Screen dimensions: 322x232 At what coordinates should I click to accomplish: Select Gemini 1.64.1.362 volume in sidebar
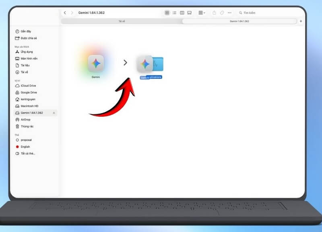(35, 113)
